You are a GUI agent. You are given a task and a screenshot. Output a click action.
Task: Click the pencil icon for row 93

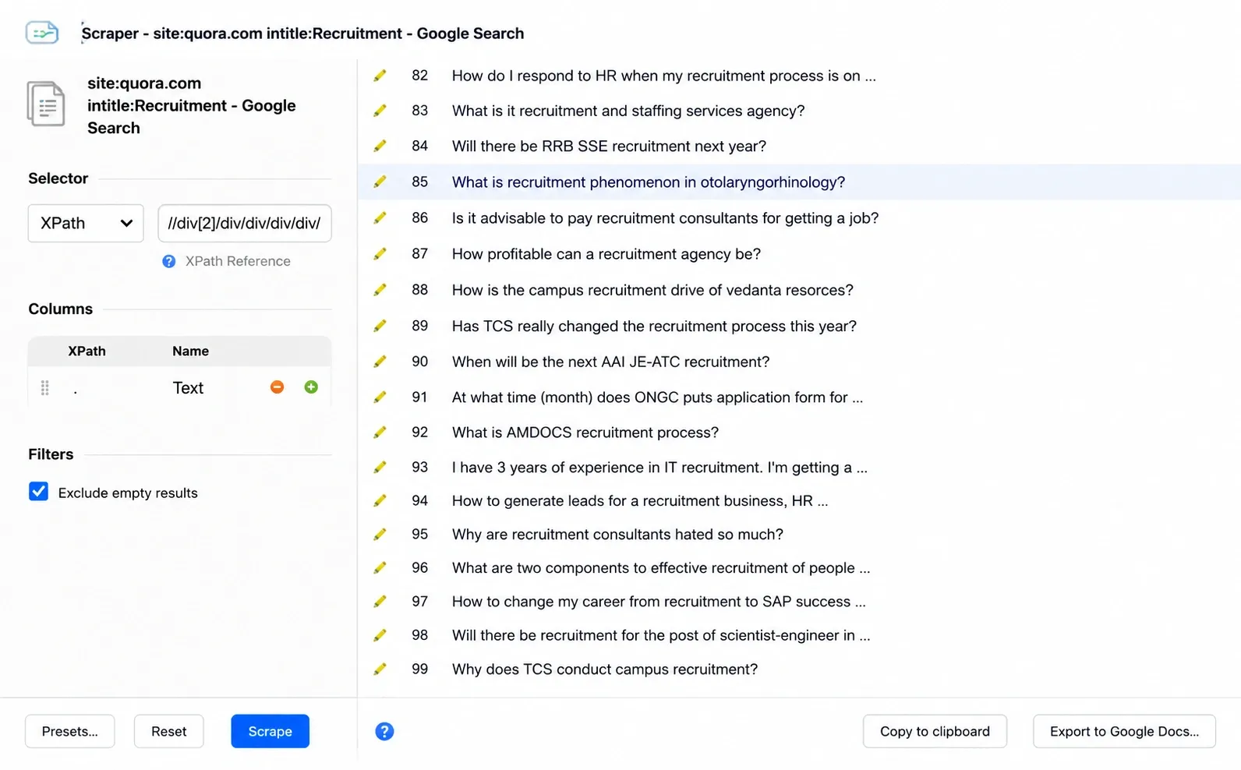[x=380, y=468]
